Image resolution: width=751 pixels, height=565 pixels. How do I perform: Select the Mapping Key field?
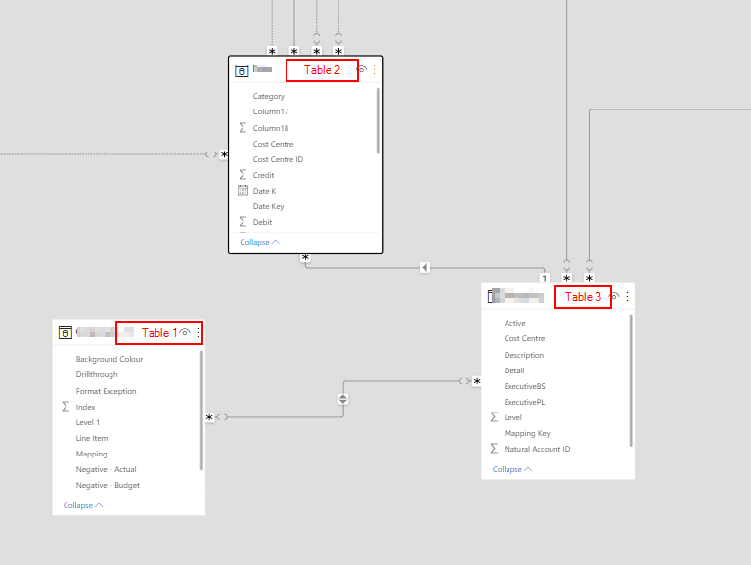coord(527,433)
